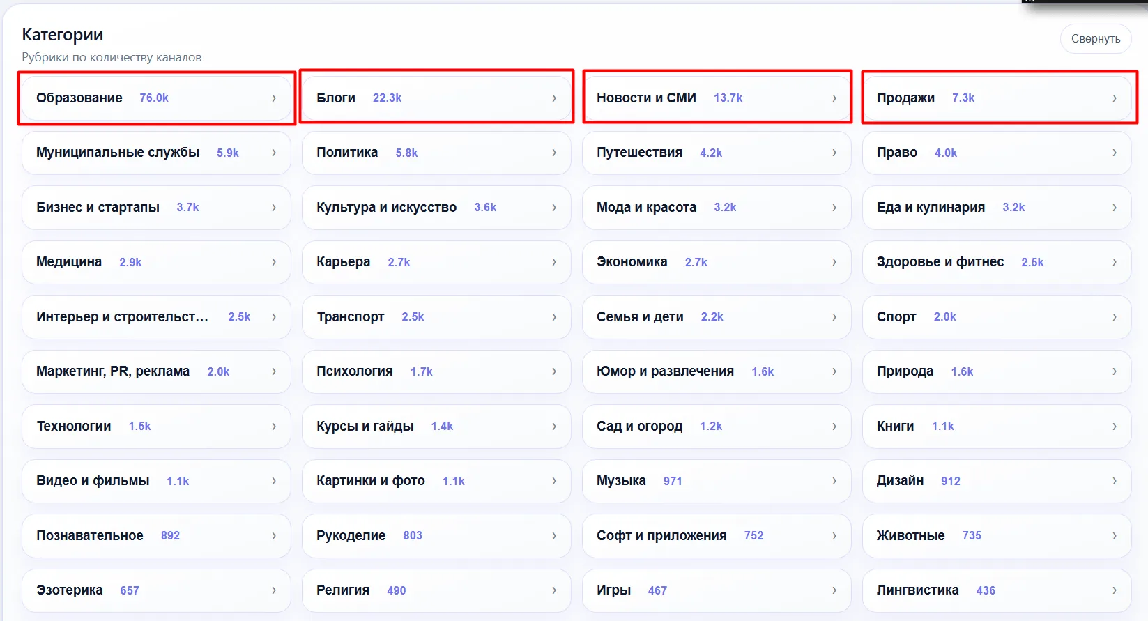The width and height of the screenshot is (1148, 621).
Task: Open the Юмор и развлечения category
Action: tap(717, 371)
